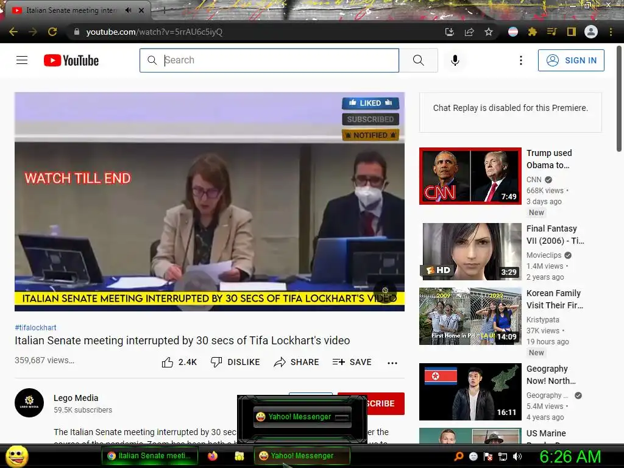Open a new tab with the plus button
The image size is (624, 468).
click(164, 11)
